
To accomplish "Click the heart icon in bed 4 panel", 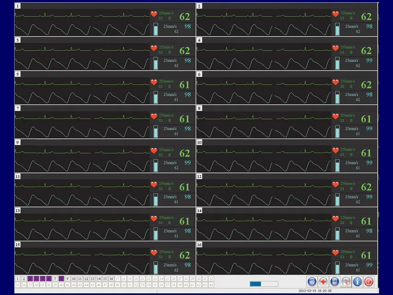I will (335, 48).
